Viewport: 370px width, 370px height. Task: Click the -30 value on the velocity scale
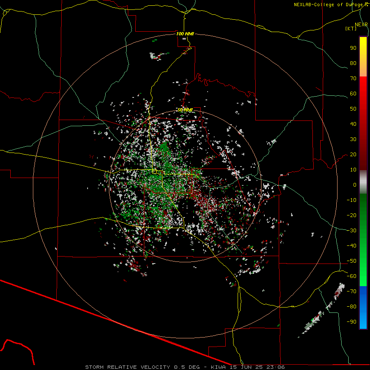coord(351,231)
